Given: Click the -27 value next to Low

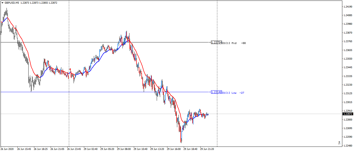Looking at the screenshot, I should coord(242,93).
